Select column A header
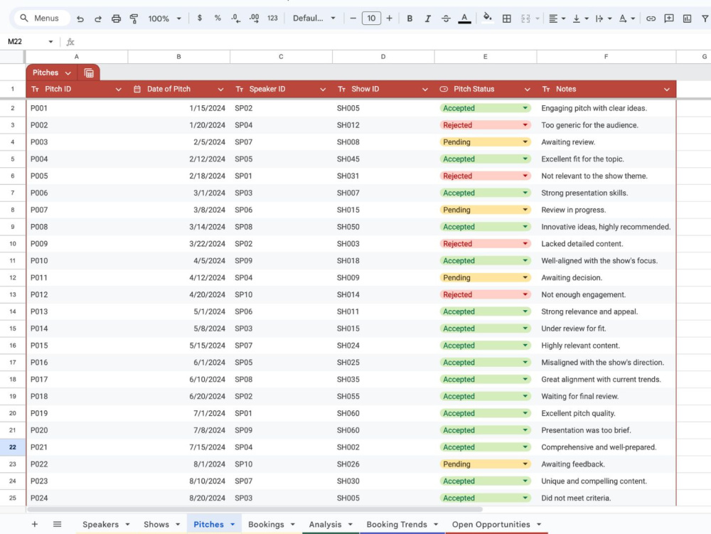 (77, 57)
